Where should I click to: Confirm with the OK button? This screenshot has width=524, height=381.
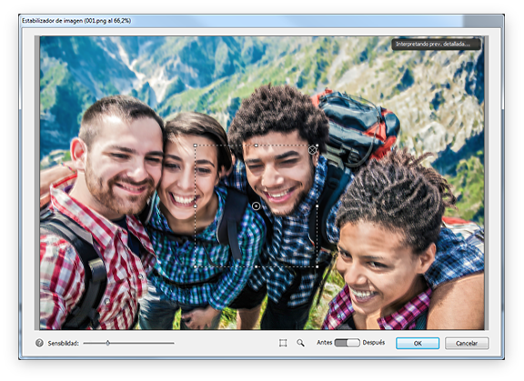click(x=418, y=344)
